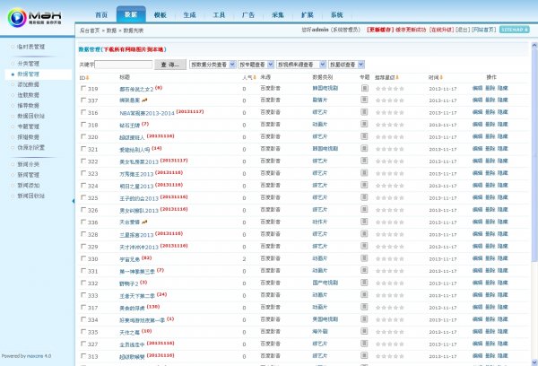Click 编辑 for row 319

477,88
